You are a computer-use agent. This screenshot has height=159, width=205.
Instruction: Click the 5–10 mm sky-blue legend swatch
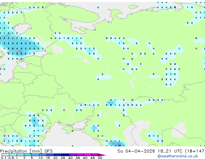[35, 155]
